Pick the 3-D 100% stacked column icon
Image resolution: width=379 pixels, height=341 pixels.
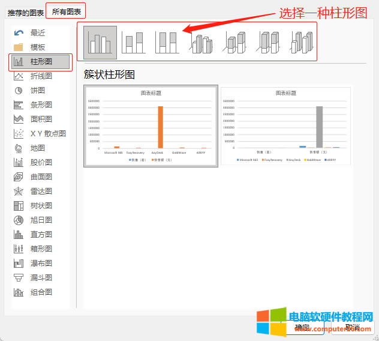click(x=268, y=43)
